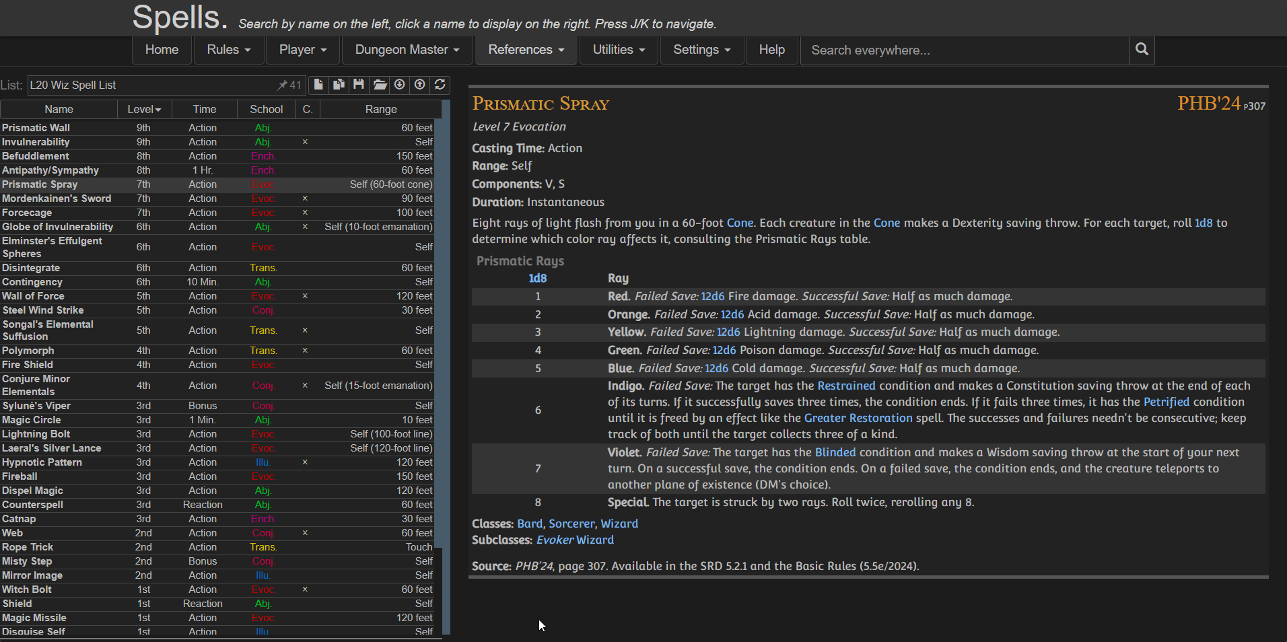Select the Wall of Force row

[217, 296]
